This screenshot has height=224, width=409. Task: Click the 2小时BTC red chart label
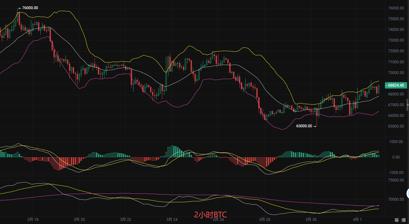click(x=210, y=215)
